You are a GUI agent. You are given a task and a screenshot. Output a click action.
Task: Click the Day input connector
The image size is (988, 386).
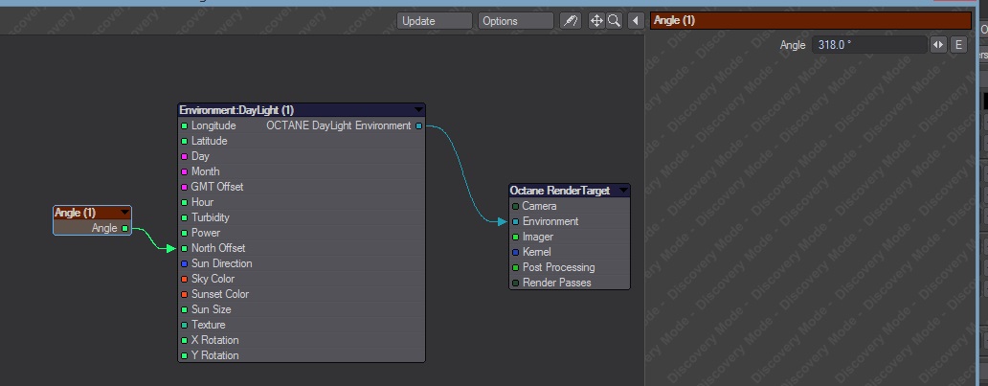click(185, 156)
